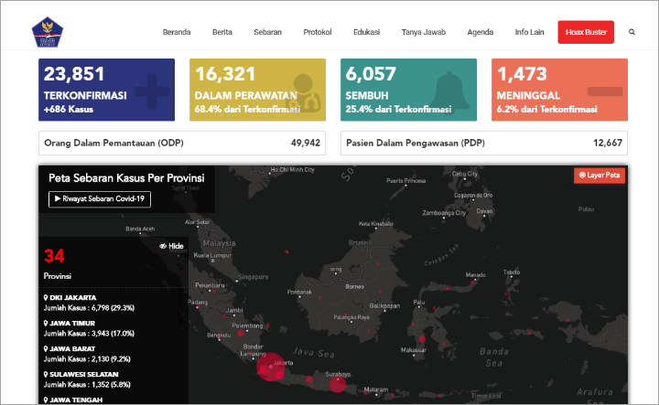
Task: Go to the Berita menu
Action: point(221,32)
